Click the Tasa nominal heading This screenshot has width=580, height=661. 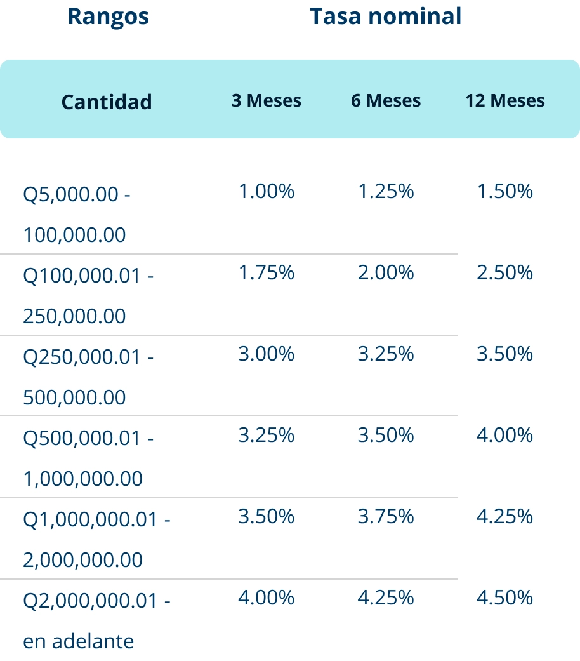pos(385,17)
